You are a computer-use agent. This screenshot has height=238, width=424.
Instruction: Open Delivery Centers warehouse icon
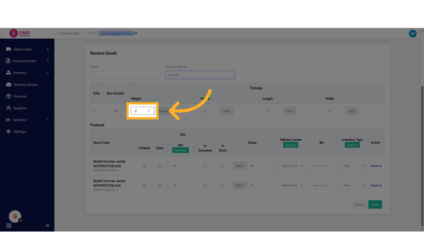click(9, 85)
